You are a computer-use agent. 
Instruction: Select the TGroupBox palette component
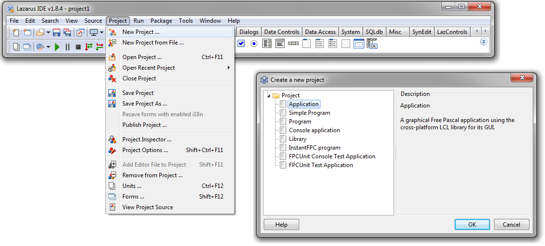307,43
